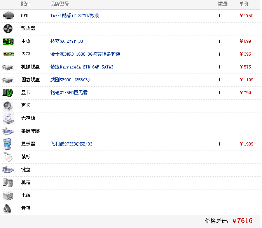Click the 散热器 fan icon
Image resolution: width=262 pixels, height=228 pixels.
pos(8,28)
